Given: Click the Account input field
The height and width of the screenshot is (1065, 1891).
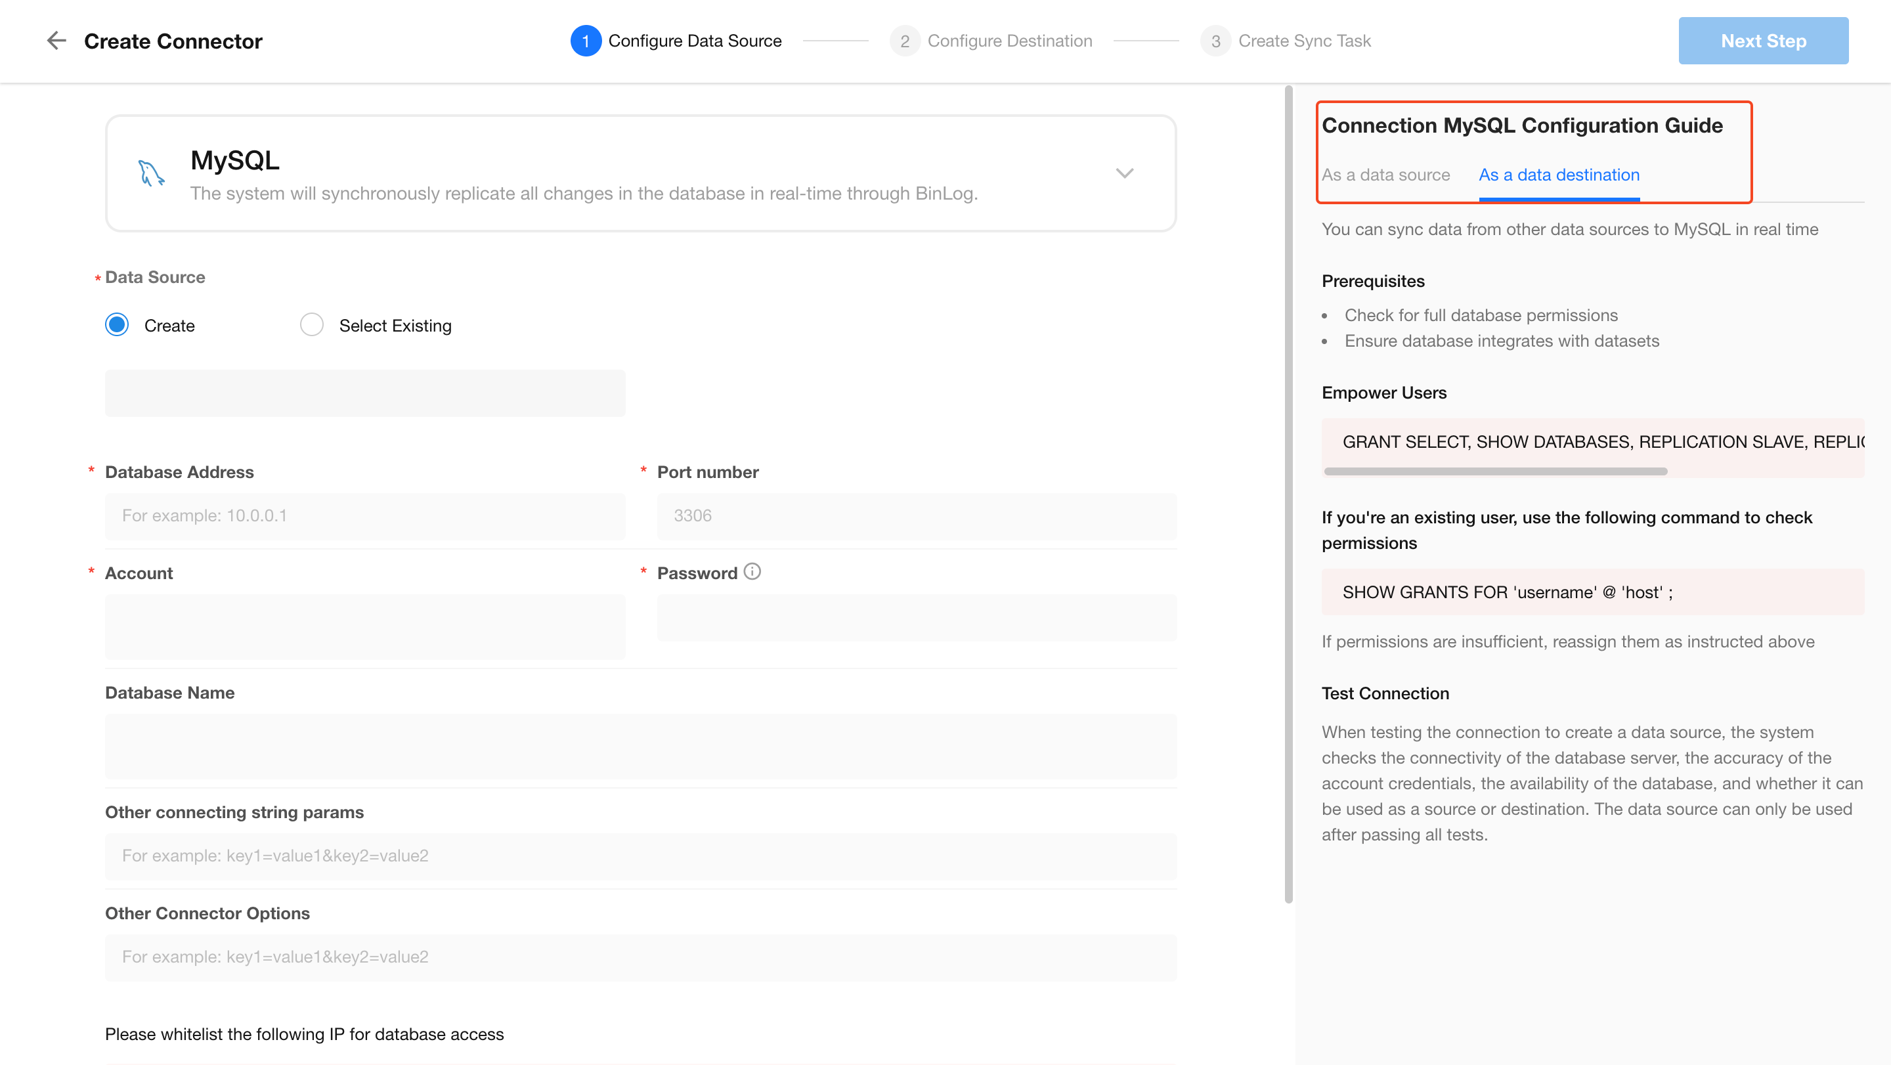Looking at the screenshot, I should [x=365, y=626].
